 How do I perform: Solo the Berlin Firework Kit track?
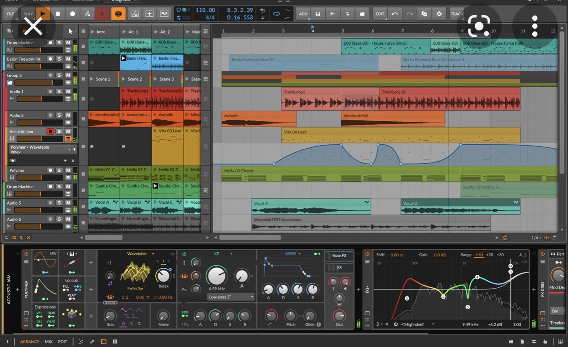[x=59, y=59]
